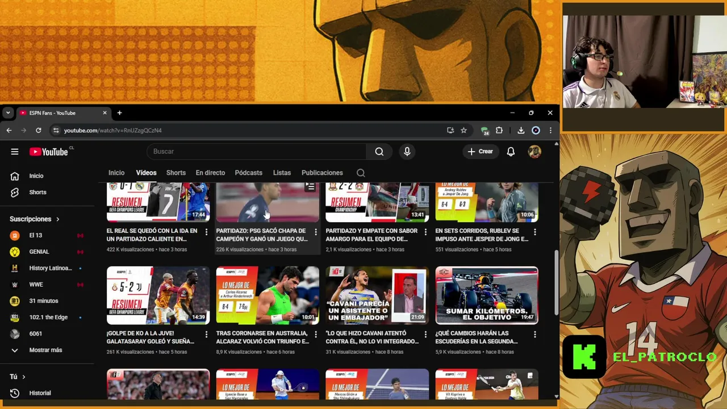727x409 pixels.
Task: Open the Publicaciones tab
Action: coord(322,173)
